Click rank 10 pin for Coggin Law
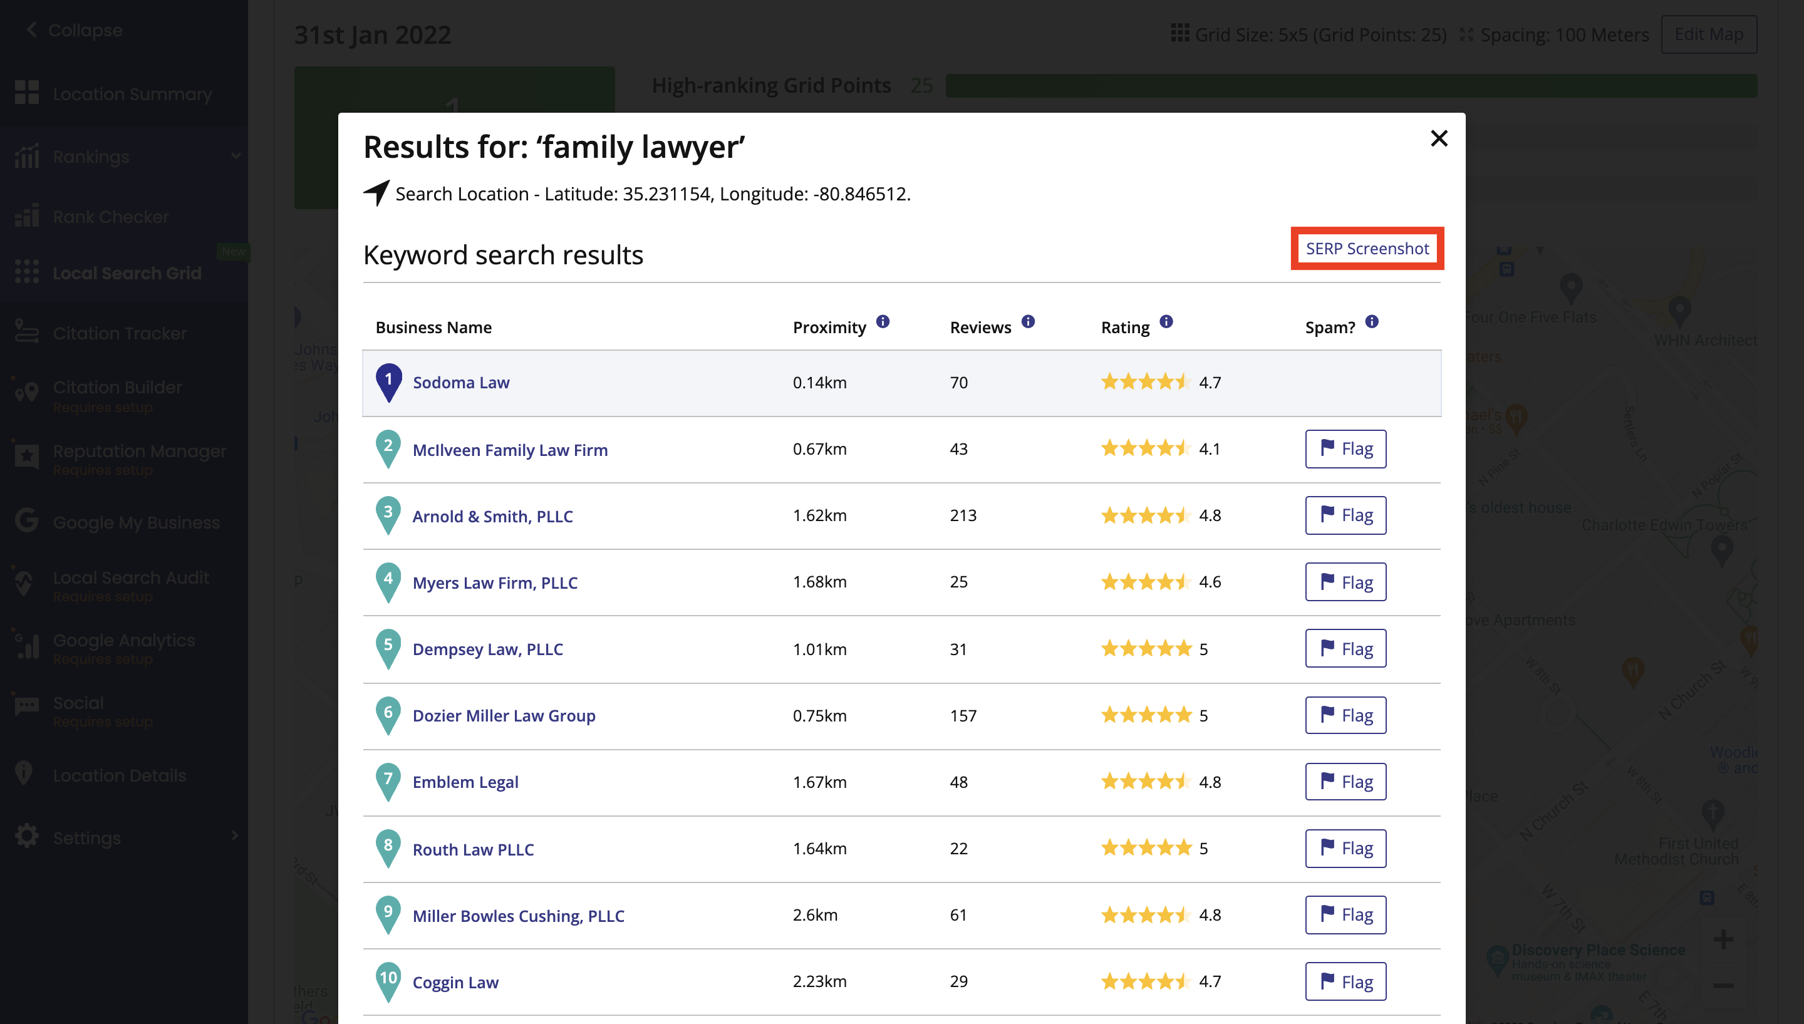The width and height of the screenshot is (1804, 1024). 388,981
